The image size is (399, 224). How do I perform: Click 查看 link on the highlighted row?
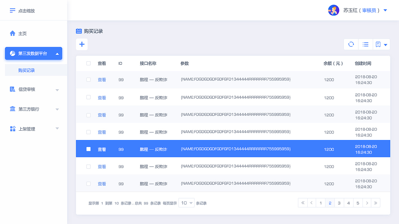(102, 149)
